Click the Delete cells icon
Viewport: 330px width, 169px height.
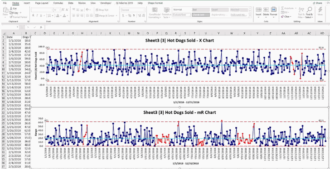click(x=266, y=10)
